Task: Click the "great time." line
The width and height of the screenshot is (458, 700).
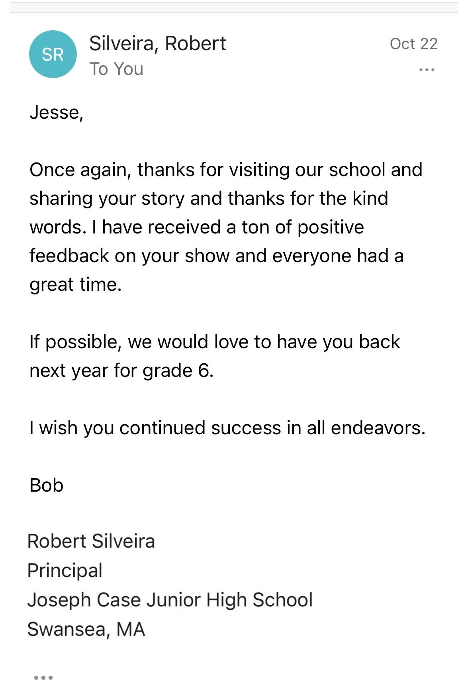Action: pyautogui.click(x=75, y=284)
